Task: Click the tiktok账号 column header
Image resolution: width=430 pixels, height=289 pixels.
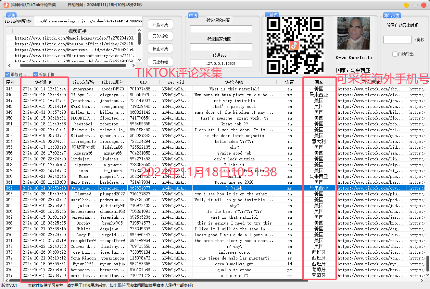Action: coord(113,82)
